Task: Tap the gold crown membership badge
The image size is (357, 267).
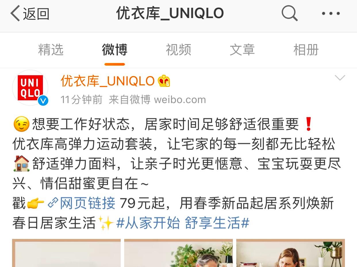Action: pos(164,81)
